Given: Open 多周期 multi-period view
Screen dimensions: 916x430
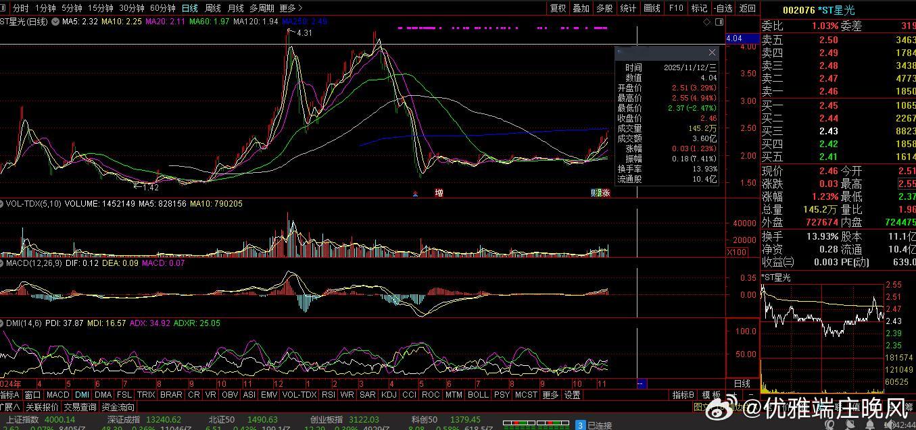Looking at the screenshot, I should (x=262, y=8).
